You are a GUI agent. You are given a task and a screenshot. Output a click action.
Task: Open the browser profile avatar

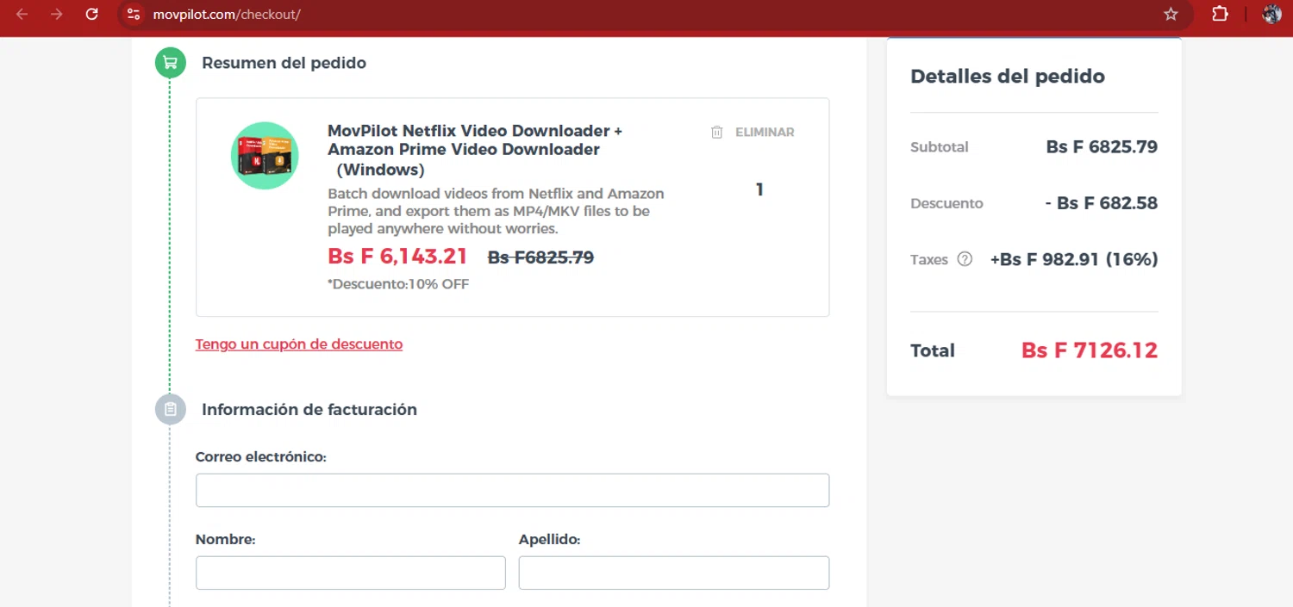(1271, 15)
